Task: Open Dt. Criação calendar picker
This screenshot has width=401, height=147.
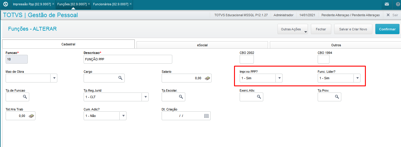Action: 207,116
